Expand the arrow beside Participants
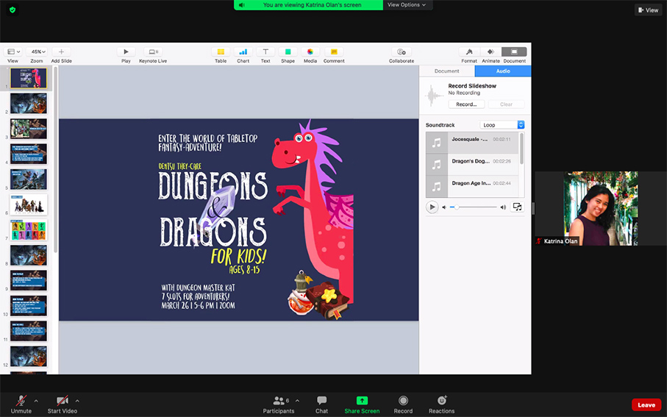This screenshot has width=667, height=417. click(x=297, y=401)
